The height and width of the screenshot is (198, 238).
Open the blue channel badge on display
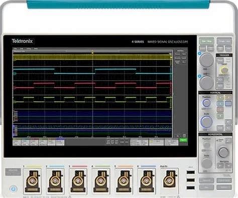(60, 142)
